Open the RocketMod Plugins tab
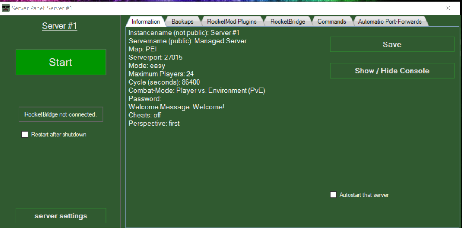Screen dimensions: 462x228 (232, 22)
